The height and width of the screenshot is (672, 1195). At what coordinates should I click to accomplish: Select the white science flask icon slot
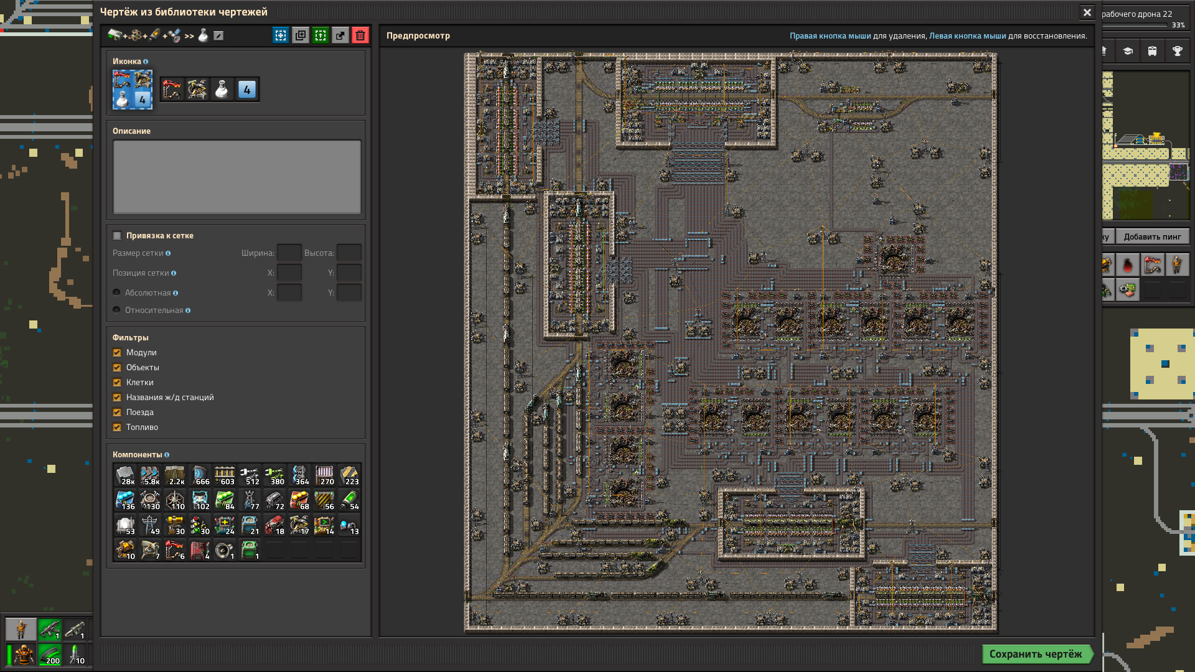(x=222, y=90)
